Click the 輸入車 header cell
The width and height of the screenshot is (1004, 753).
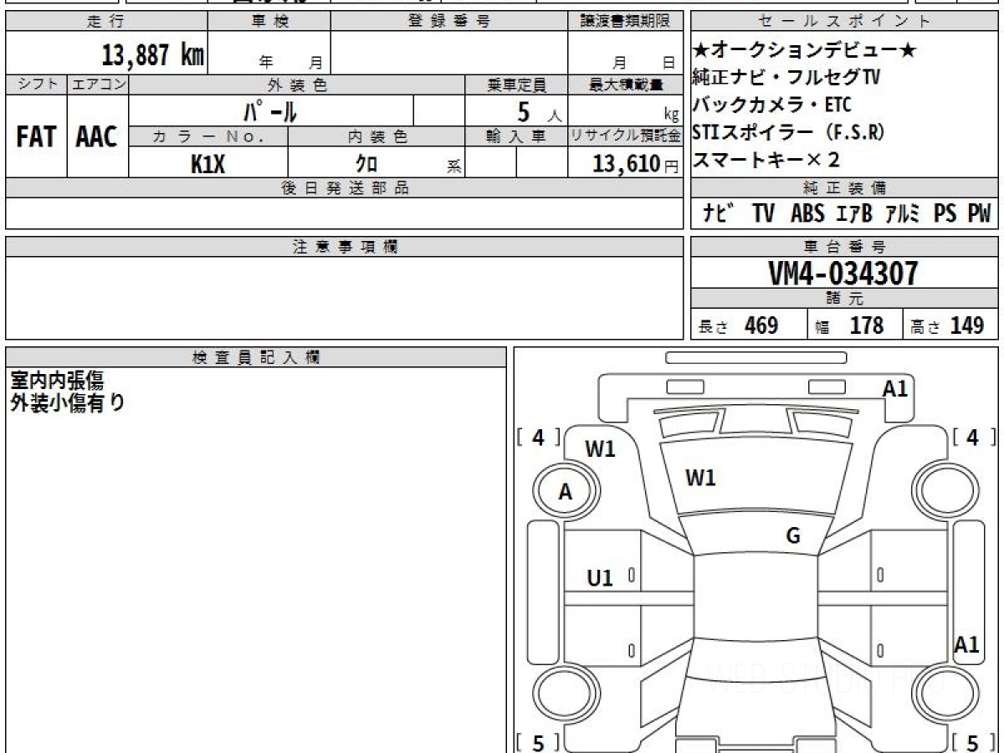coord(516,136)
